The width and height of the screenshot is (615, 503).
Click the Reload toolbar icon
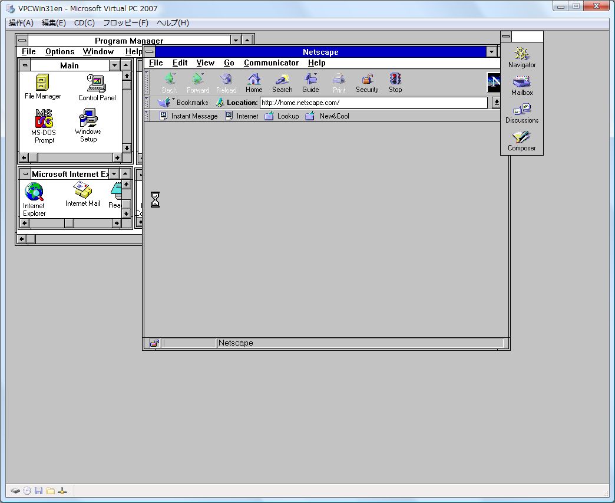point(226,83)
